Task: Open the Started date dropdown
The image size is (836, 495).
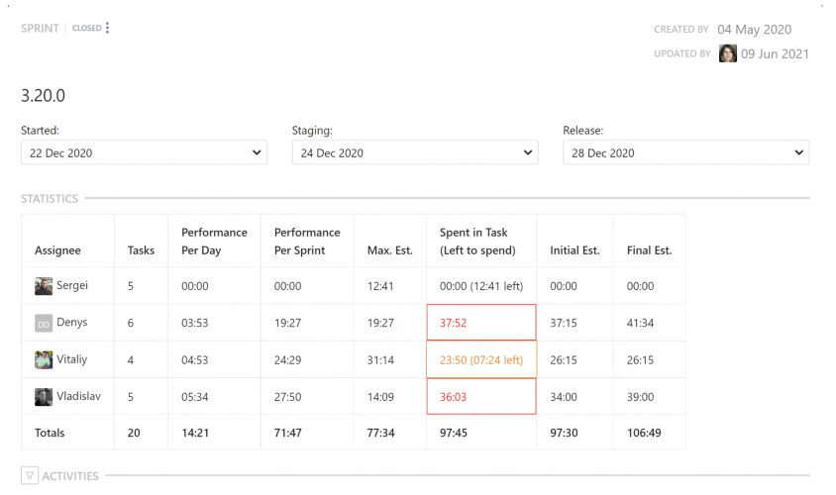Action: pos(144,152)
